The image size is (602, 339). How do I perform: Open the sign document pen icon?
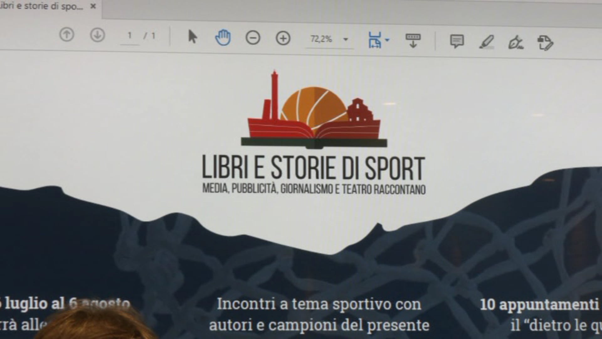(x=516, y=42)
